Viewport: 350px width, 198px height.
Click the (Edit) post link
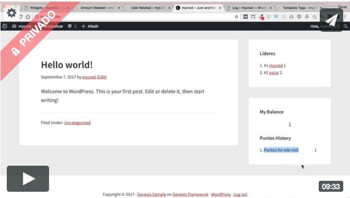[x=102, y=77]
